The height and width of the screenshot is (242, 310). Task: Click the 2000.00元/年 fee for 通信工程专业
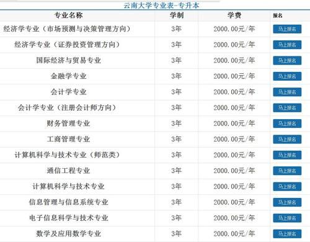(234, 171)
